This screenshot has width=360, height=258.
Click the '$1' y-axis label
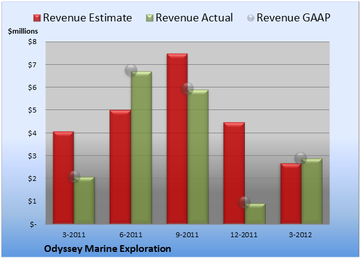[32, 201]
